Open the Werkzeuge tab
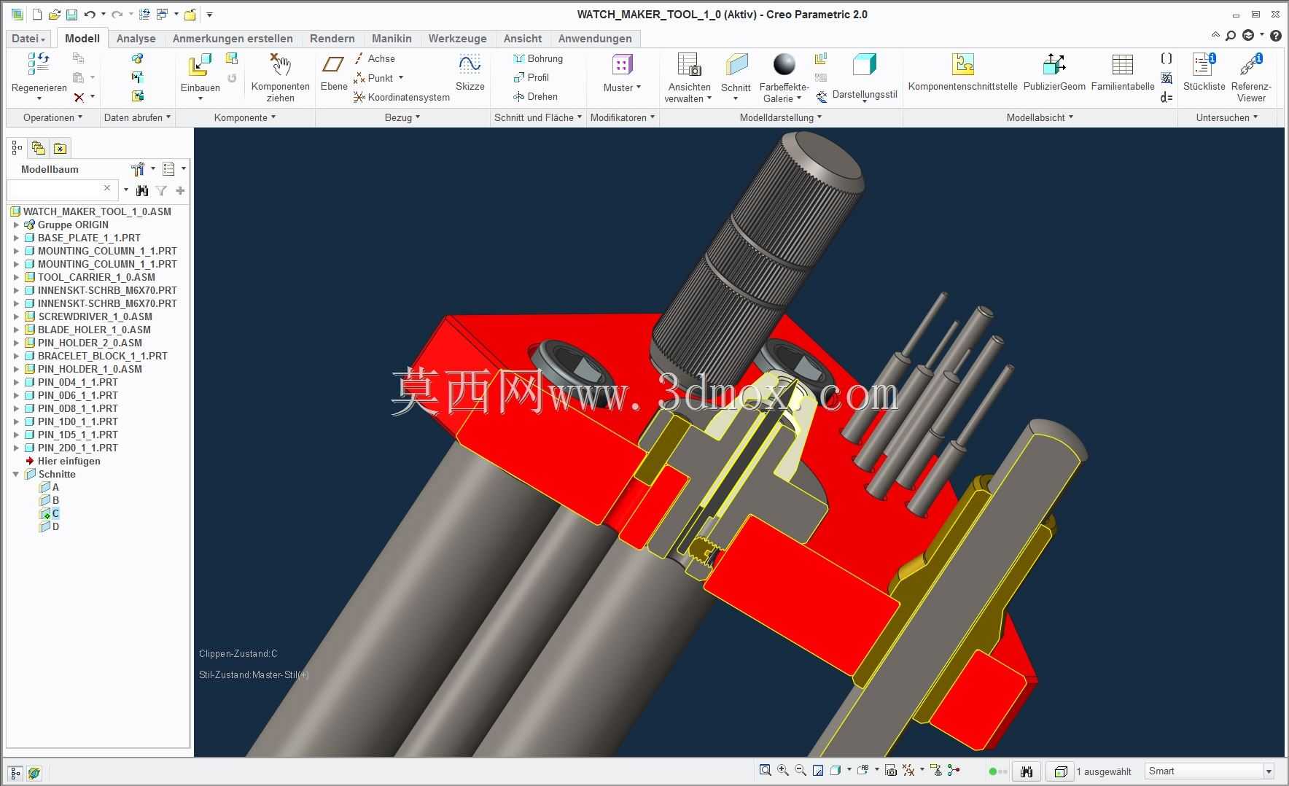Screen dimensions: 1289x786 [x=457, y=39]
